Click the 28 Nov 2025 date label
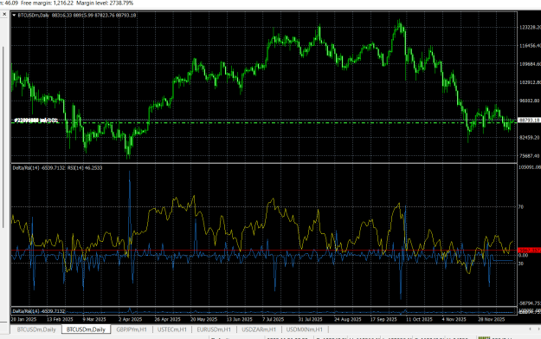Image resolution: width=541 pixels, height=339 pixels. 492,319
